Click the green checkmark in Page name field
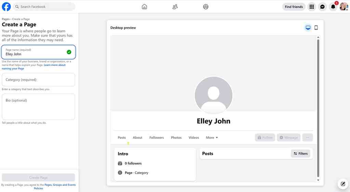The height and width of the screenshot is (192, 350). pos(69,52)
